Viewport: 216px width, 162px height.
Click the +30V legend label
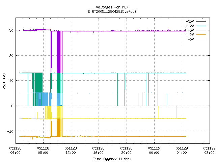pyautogui.click(x=190, y=22)
